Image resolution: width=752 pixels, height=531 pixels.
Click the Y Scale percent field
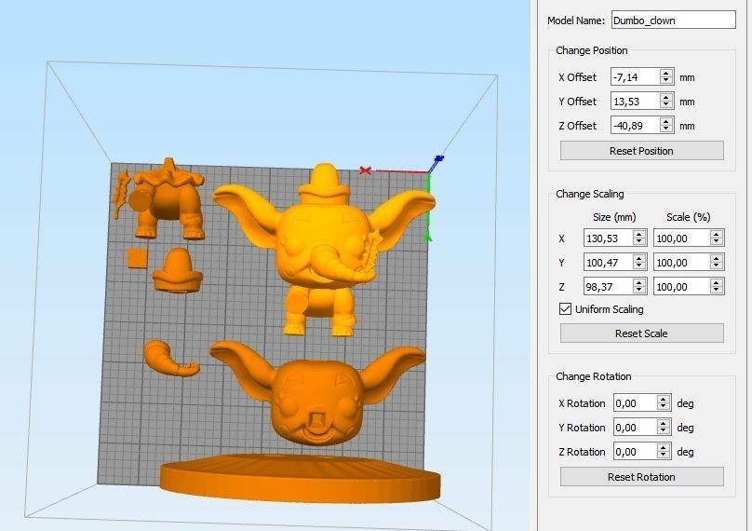click(681, 262)
